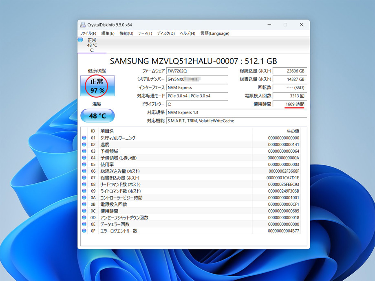The height and width of the screenshot is (281, 375).
Task: Click the NVM Express interface field
Action: (197, 88)
